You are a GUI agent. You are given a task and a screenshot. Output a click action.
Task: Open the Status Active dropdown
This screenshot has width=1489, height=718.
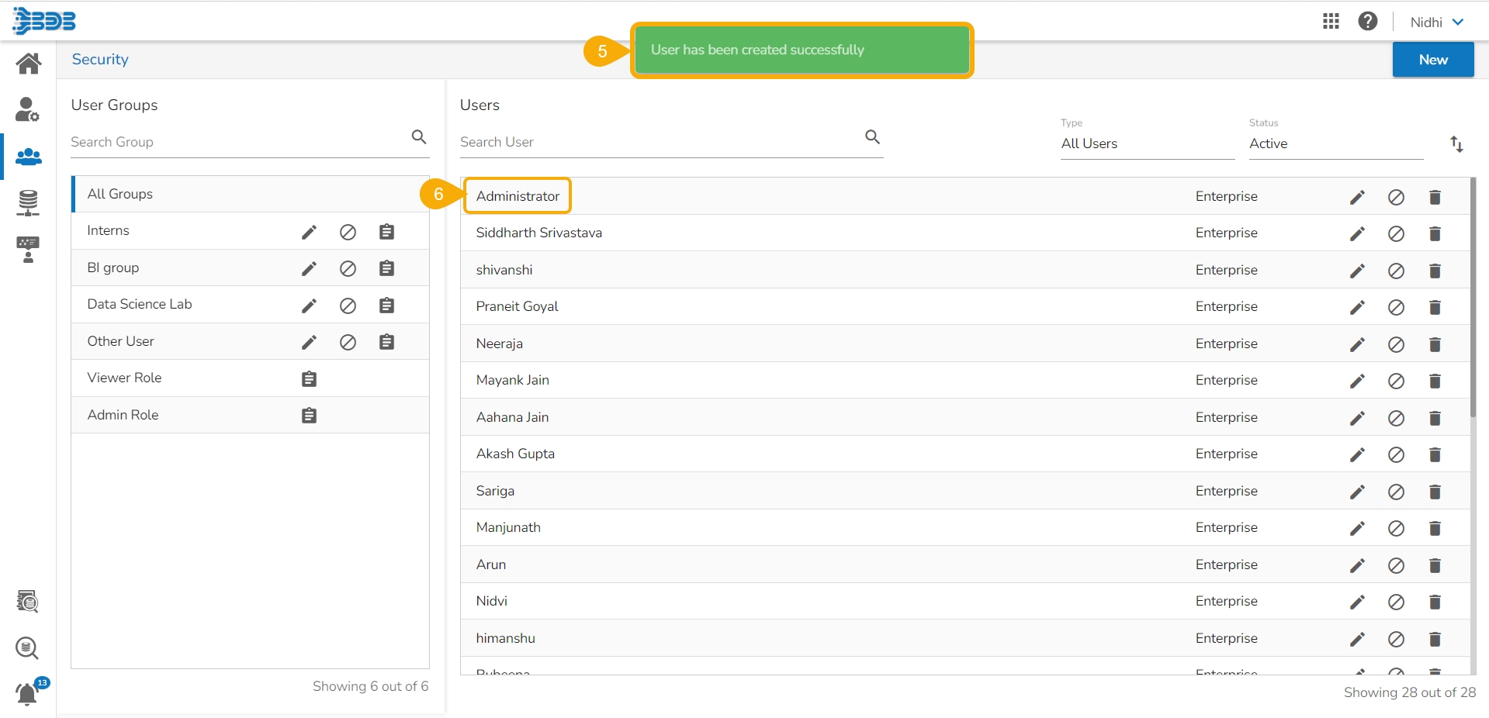coord(1335,143)
